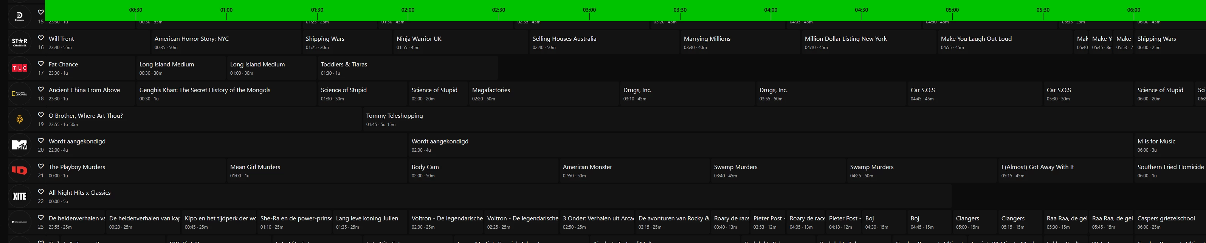Viewport: 1206px width, 243px height.
Task: Select Megafactories at 02:20
Action: [x=544, y=94]
